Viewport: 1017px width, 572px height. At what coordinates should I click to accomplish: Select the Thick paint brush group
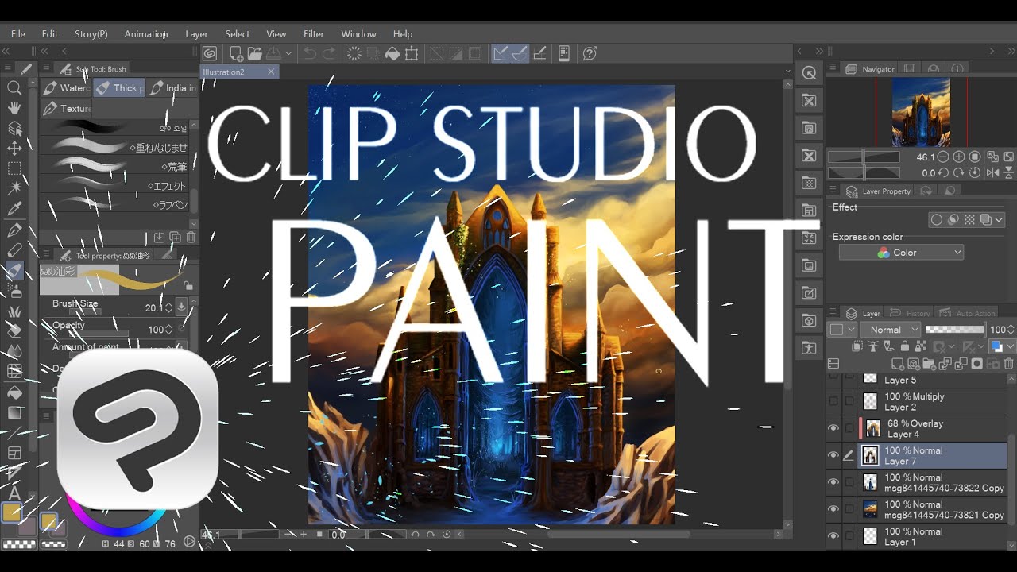119,88
